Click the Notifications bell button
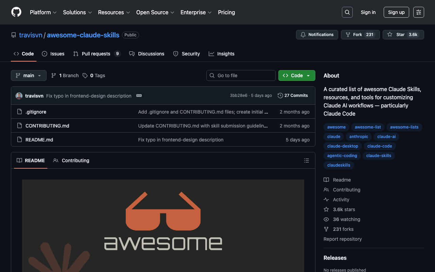The image size is (435, 272). (x=317, y=35)
